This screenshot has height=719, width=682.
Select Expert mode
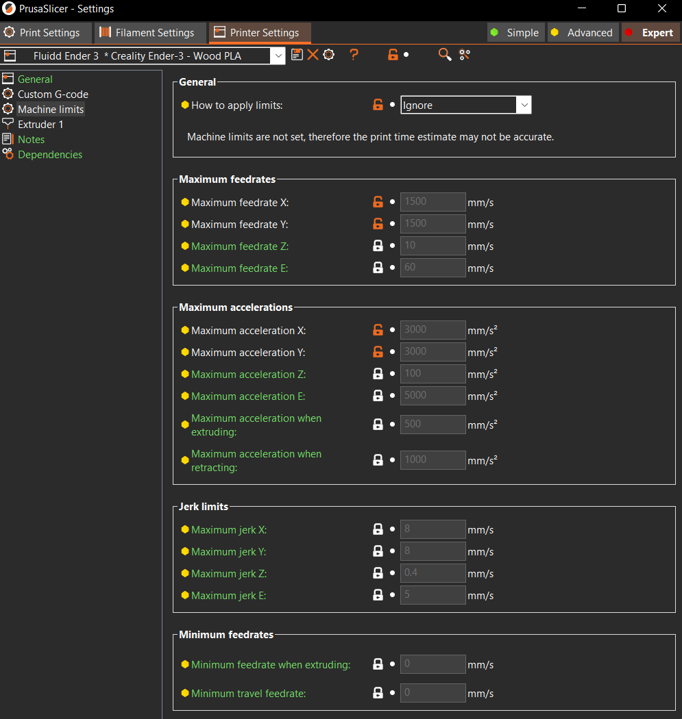pos(650,33)
